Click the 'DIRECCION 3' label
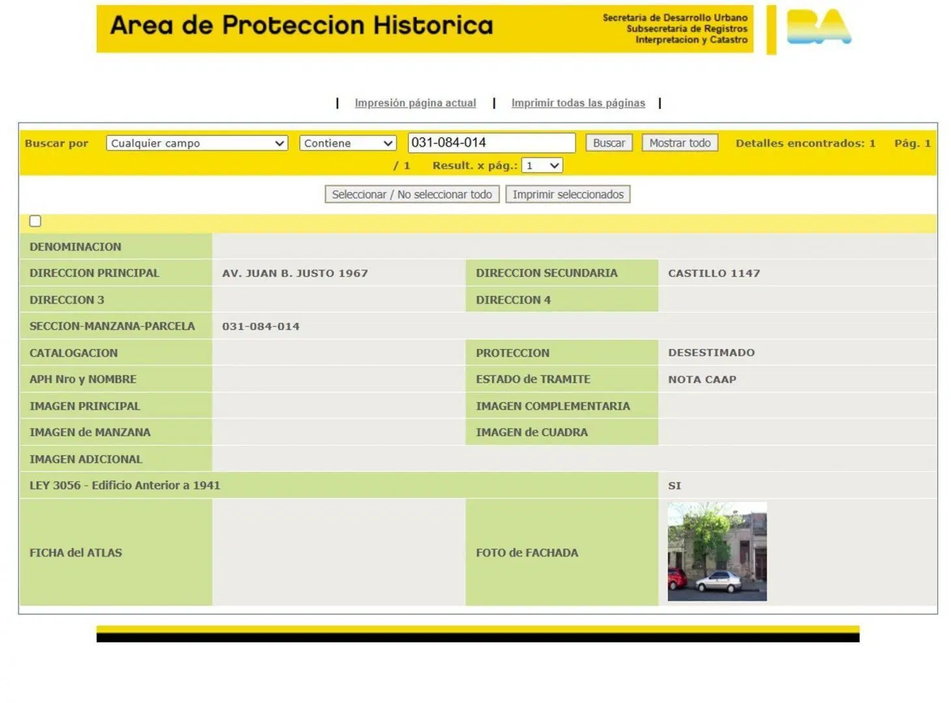951x703 pixels. [x=66, y=300]
